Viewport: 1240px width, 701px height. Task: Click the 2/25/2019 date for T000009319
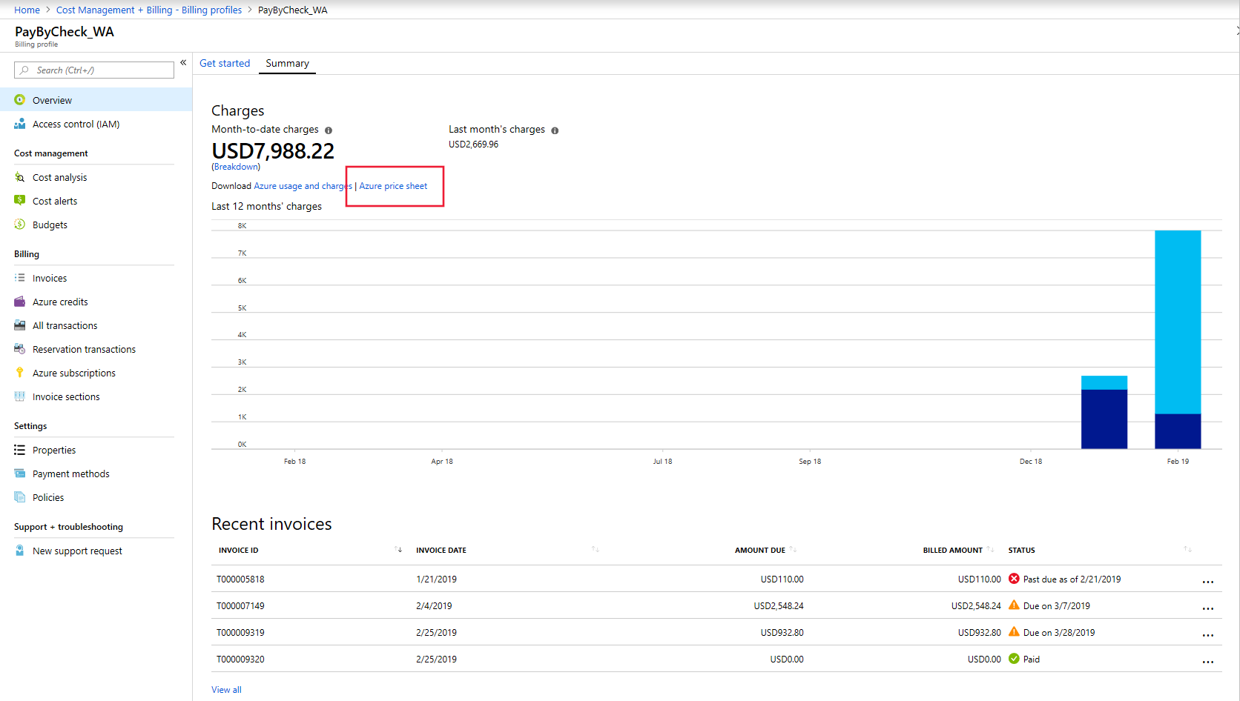436,633
